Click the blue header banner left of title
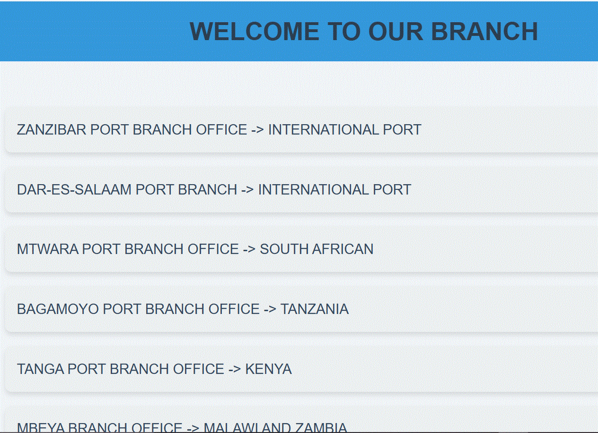The image size is (598, 433). (x=95, y=32)
